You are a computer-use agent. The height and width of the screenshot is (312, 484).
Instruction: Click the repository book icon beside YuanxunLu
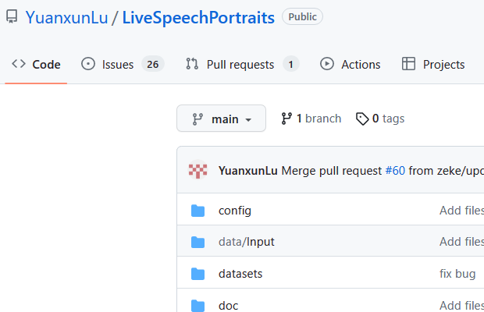pyautogui.click(x=12, y=16)
